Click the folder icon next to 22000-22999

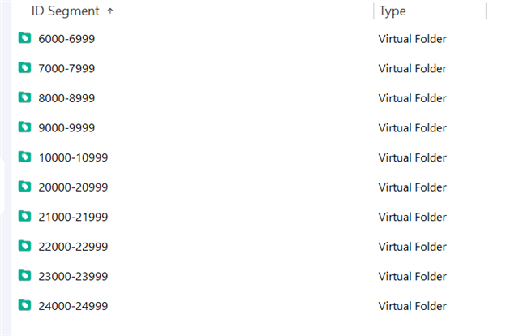tap(24, 246)
